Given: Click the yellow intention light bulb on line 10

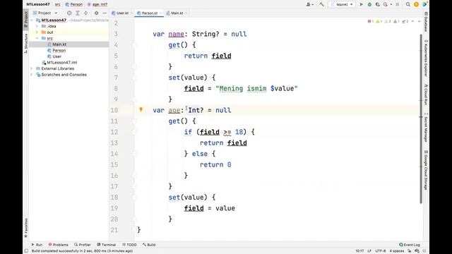Looking at the screenshot, I should pyautogui.click(x=141, y=109).
